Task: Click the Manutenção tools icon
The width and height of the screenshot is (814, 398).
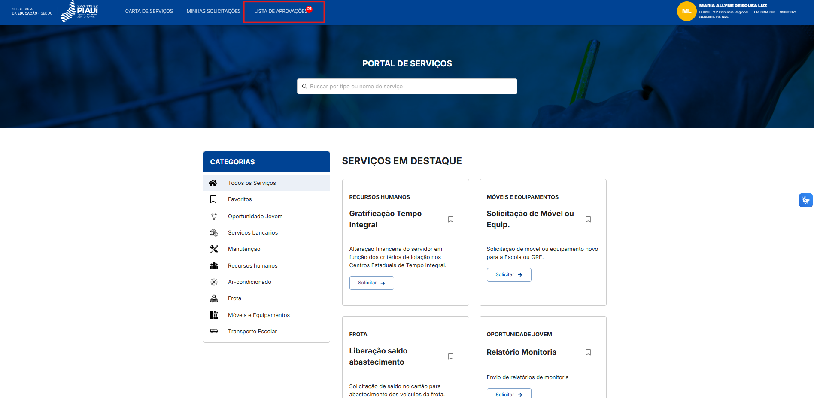Action: point(214,249)
